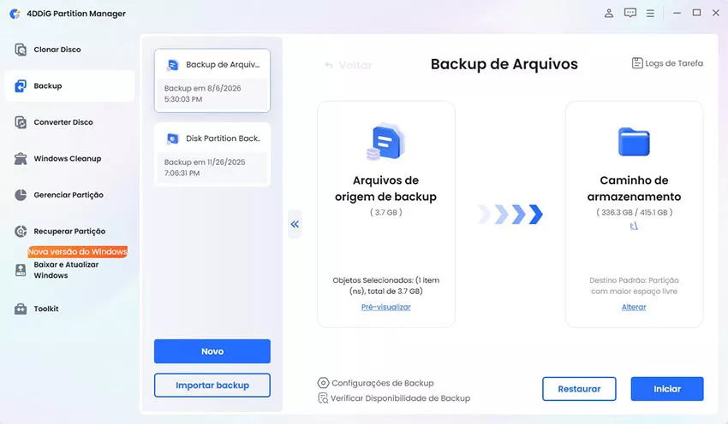Click the Novo button

[212, 351]
